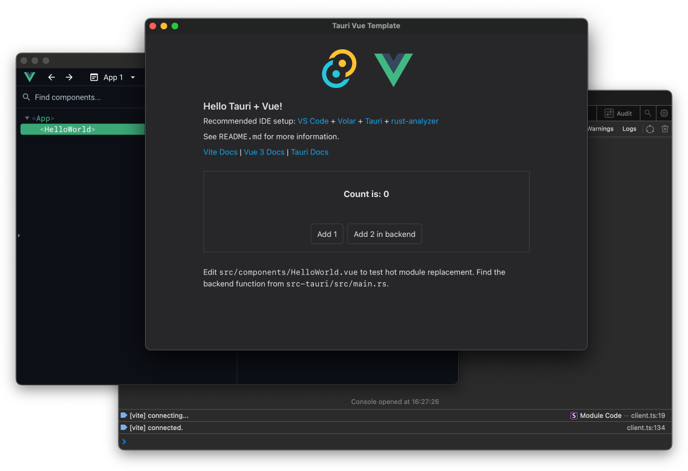Viewport: 688px width, 471px height.
Task: Click the circular arrows icon beside Logs filter
Action: coord(650,129)
